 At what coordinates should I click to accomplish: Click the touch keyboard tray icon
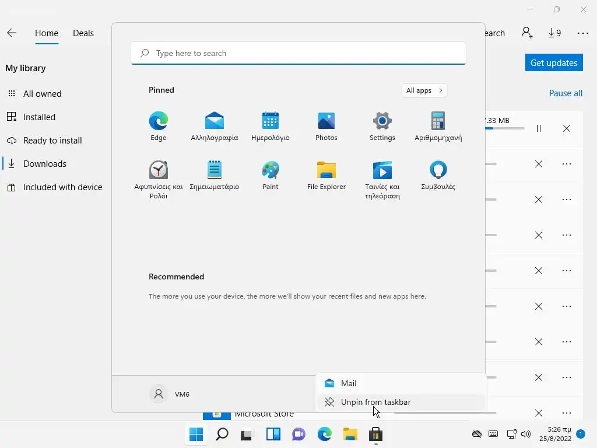tap(493, 434)
